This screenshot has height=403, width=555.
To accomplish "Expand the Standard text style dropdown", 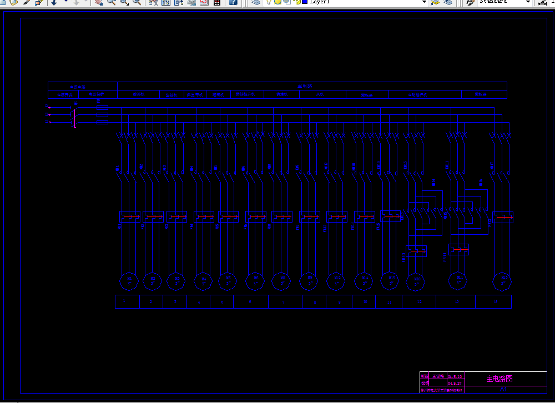I will tap(528, 2).
